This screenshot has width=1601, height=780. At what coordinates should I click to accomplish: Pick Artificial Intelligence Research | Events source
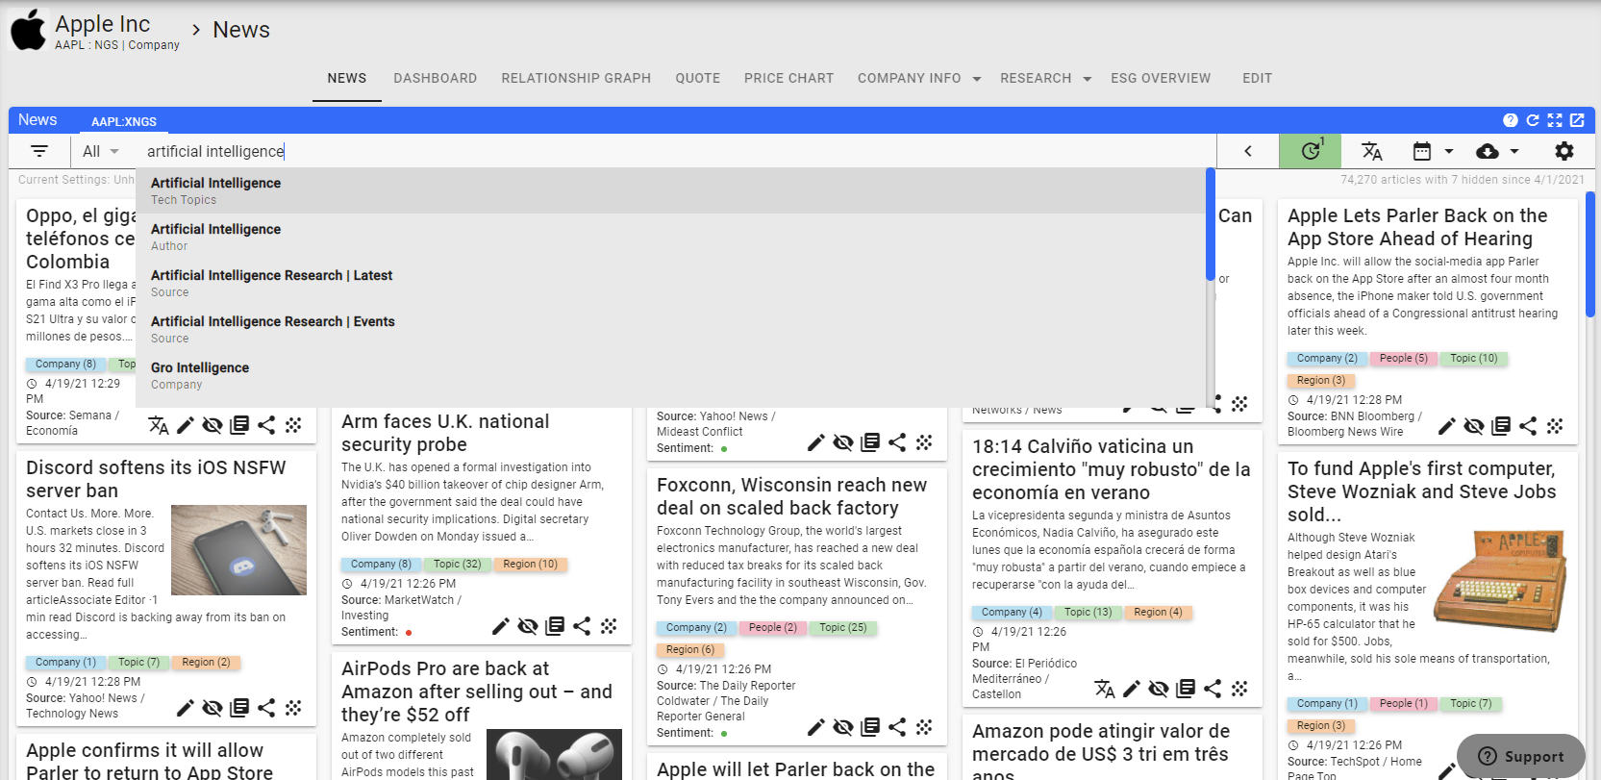(672, 329)
